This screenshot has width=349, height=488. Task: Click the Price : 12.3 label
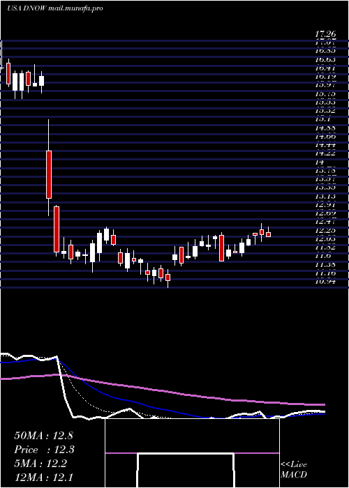(44, 450)
